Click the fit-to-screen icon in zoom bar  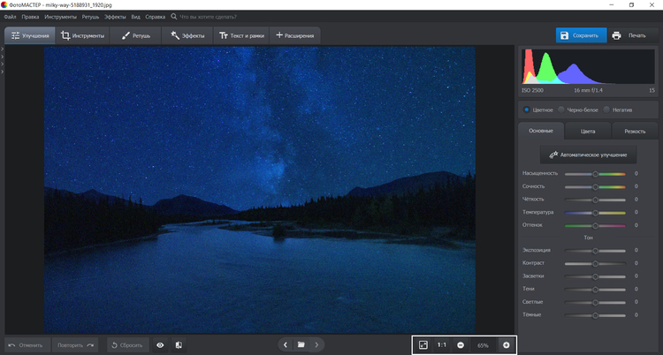[423, 344]
